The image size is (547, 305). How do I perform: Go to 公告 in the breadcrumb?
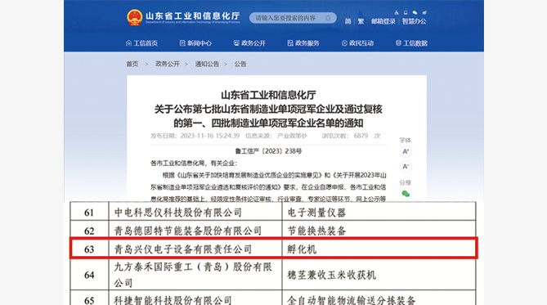pyautogui.click(x=240, y=64)
